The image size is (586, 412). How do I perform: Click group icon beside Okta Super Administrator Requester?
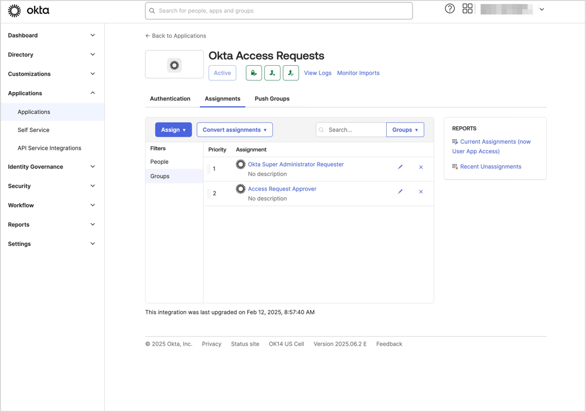tap(241, 164)
